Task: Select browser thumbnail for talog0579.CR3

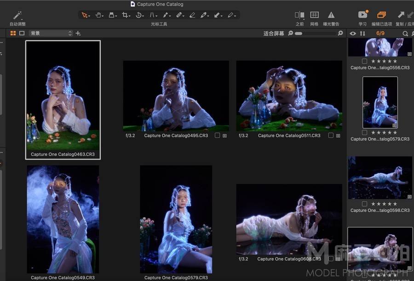Action: pyautogui.click(x=380, y=103)
